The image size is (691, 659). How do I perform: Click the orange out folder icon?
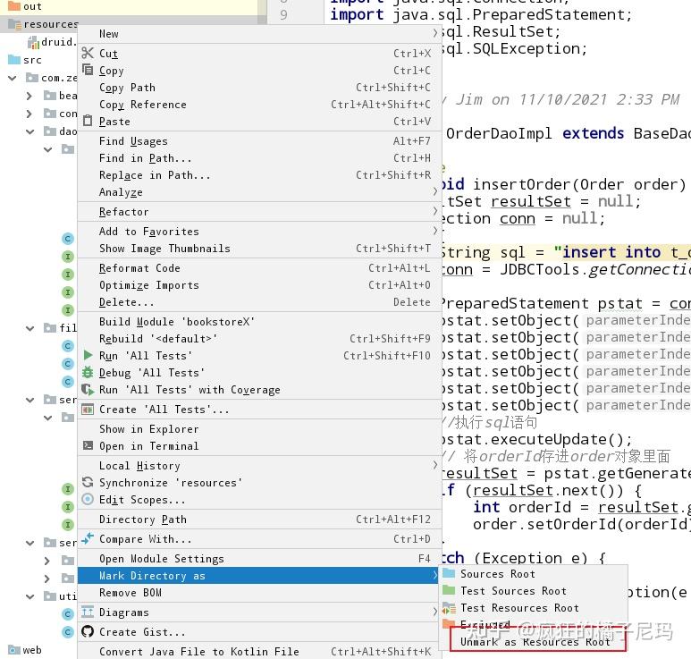coord(14,5)
